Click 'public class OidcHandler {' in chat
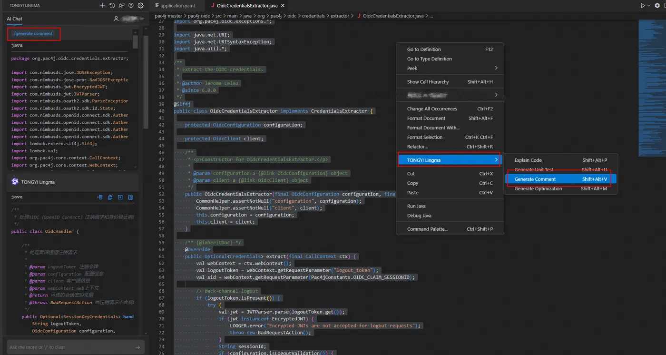The height and width of the screenshot is (355, 666). (x=45, y=231)
